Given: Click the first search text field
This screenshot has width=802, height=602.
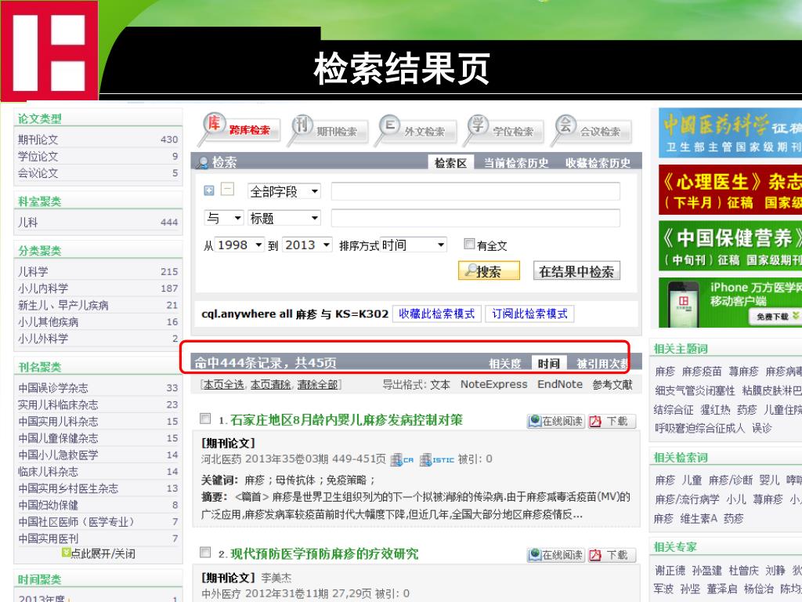Looking at the screenshot, I should (475, 191).
